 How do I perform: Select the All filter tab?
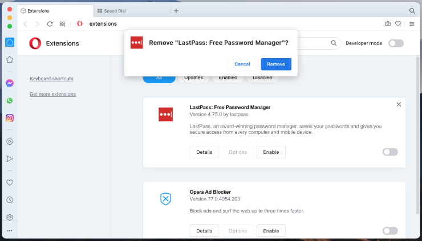pos(159,78)
